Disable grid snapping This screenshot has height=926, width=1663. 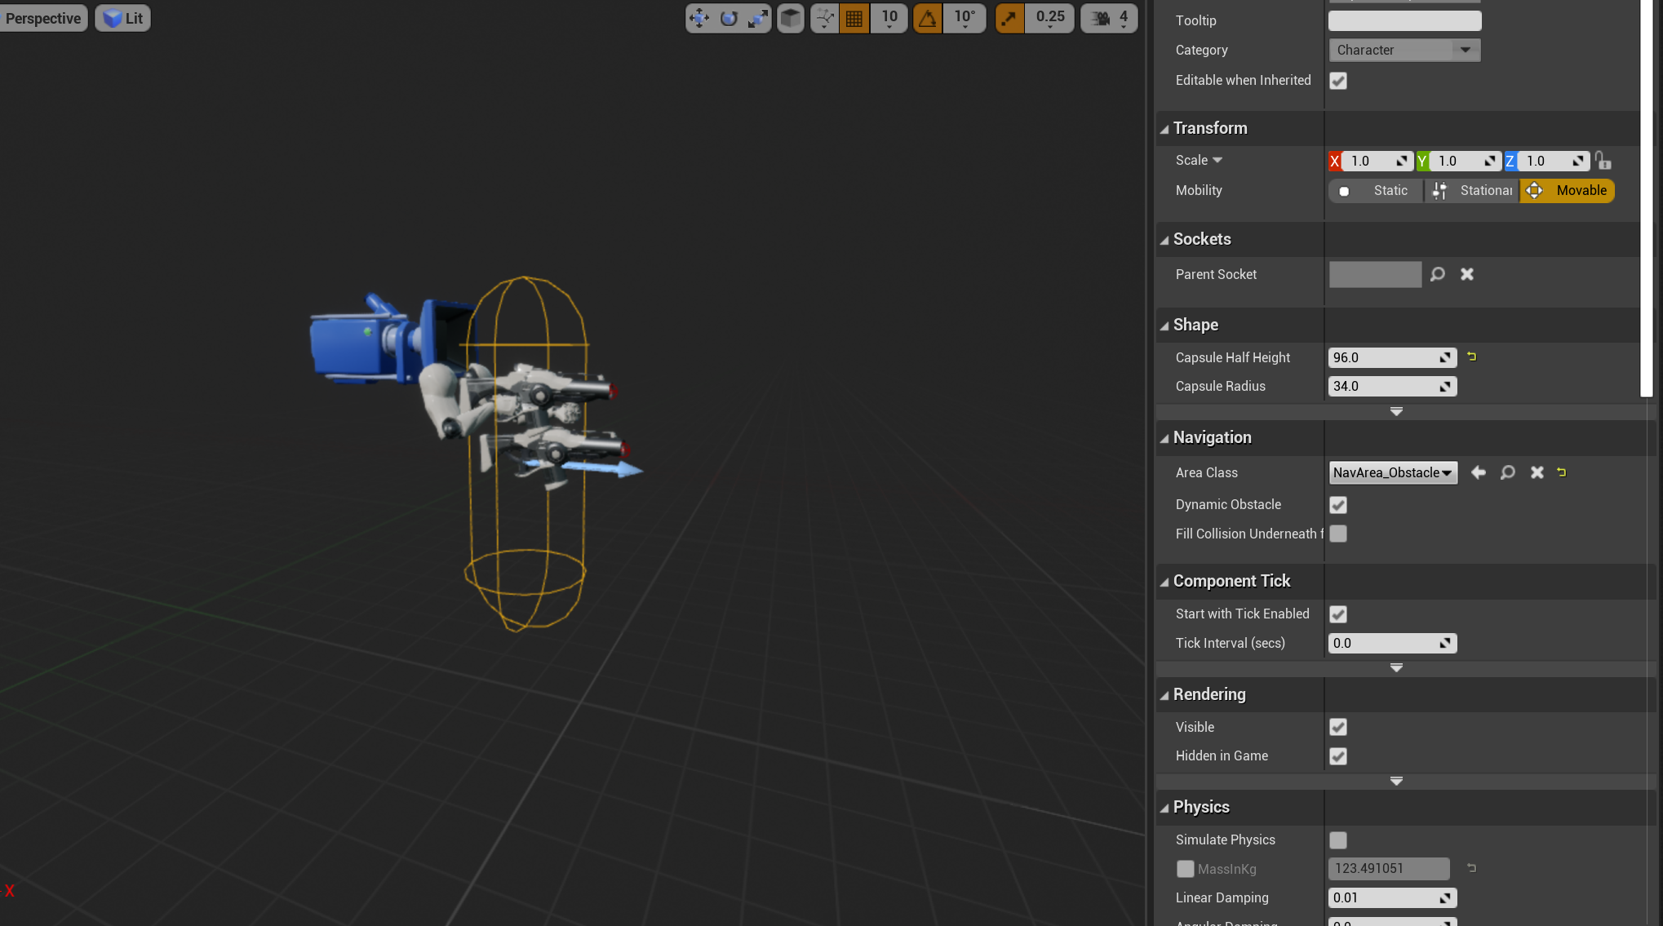point(854,17)
